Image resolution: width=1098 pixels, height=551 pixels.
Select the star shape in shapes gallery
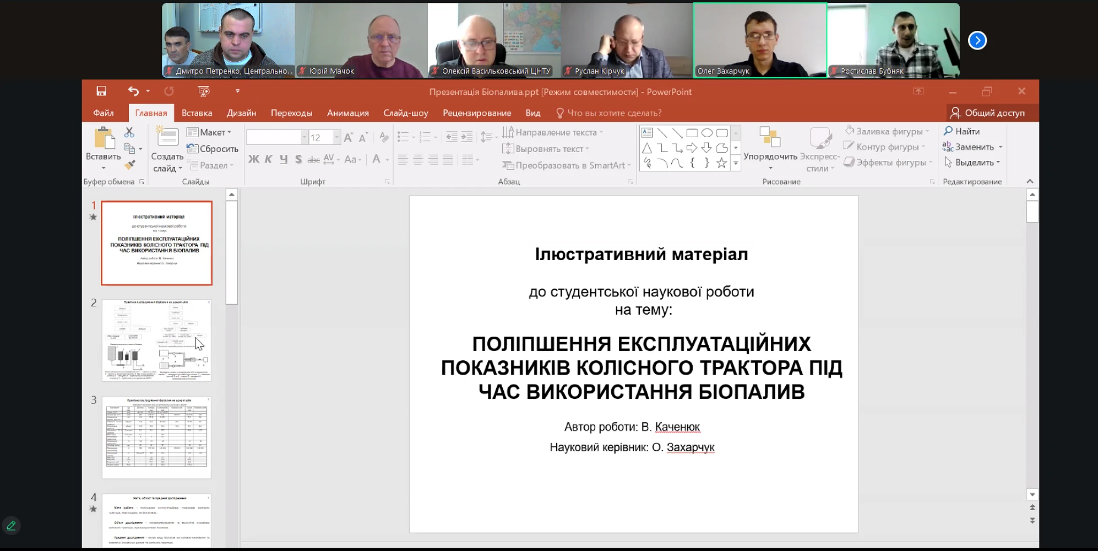(x=721, y=163)
